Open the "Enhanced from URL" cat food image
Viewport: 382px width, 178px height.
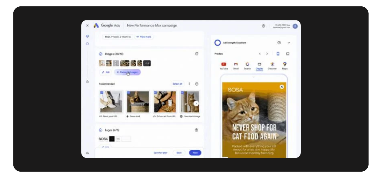pos(165,102)
